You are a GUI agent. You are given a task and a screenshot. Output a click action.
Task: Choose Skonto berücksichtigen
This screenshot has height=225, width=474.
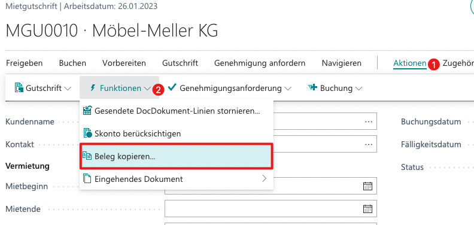[177, 133]
